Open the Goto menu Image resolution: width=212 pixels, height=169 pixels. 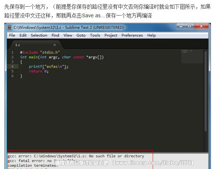[81, 35]
